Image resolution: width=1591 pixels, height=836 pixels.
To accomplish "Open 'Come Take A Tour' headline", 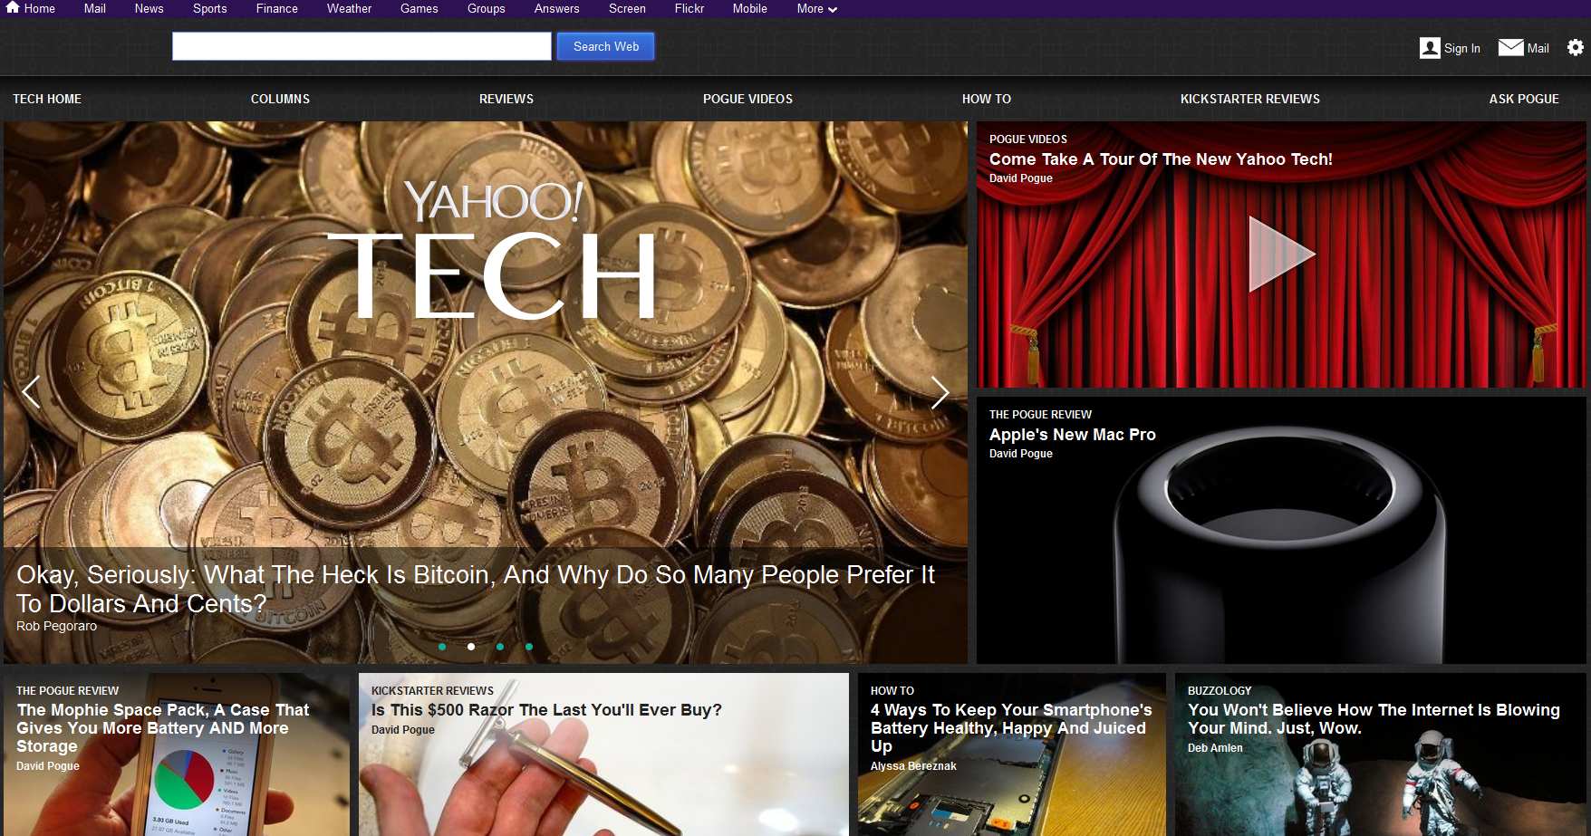I will click(x=1161, y=159).
